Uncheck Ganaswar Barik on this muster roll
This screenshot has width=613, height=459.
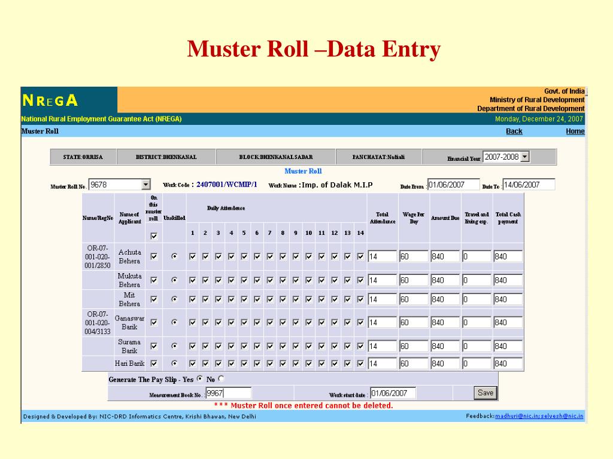coord(154,322)
